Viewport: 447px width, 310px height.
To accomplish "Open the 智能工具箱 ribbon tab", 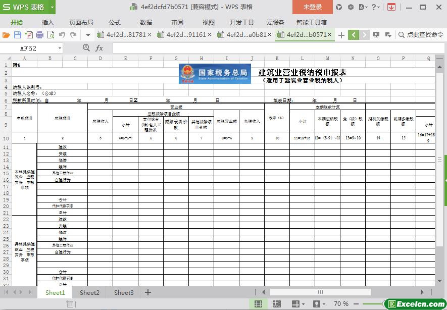I will click(x=311, y=23).
